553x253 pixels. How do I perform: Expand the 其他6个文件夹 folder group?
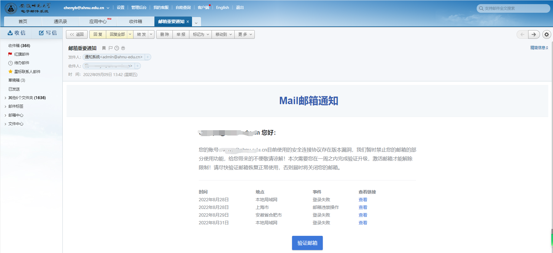click(5, 98)
